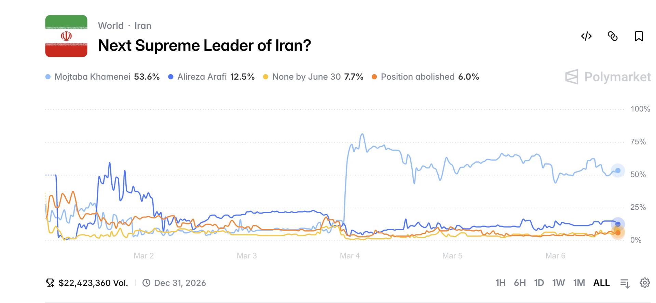Open the World category link
The image size is (656, 303).
point(111,26)
